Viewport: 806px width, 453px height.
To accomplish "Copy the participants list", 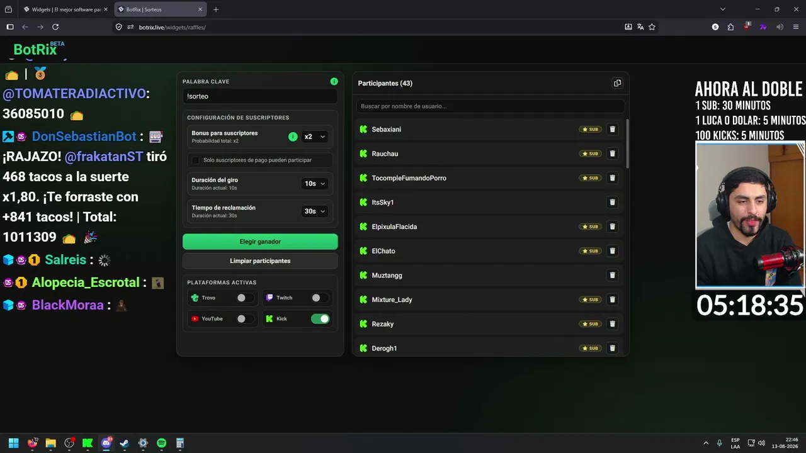I will [617, 83].
